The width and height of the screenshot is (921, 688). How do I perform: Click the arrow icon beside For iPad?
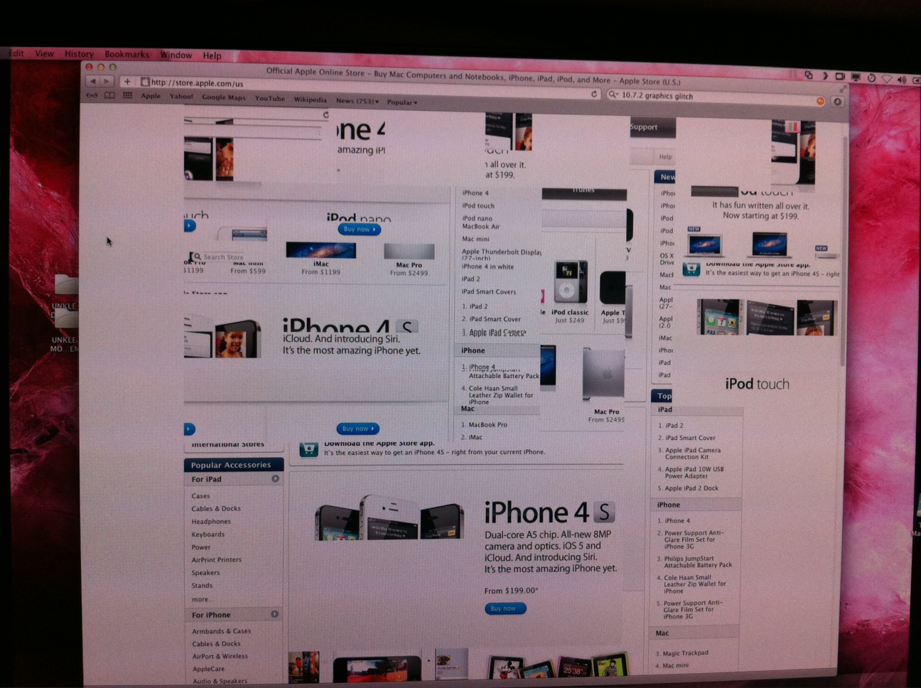point(275,479)
